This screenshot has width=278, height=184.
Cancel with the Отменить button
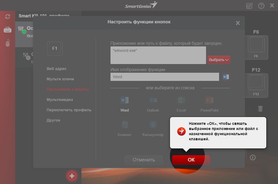(144, 160)
